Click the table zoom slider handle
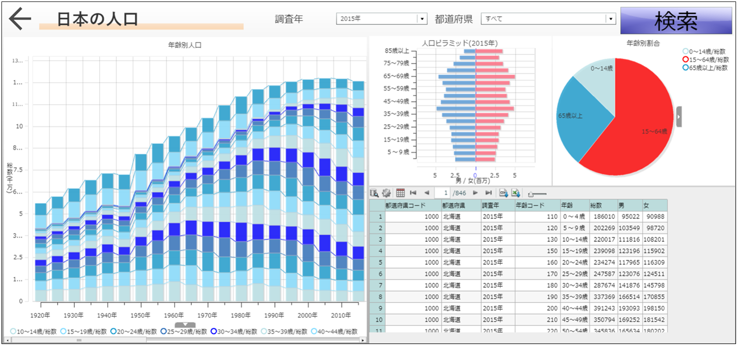 click(x=531, y=194)
